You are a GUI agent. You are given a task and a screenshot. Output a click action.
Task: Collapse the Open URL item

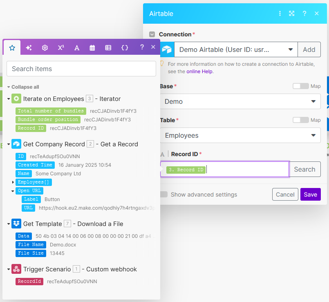tap(13, 191)
